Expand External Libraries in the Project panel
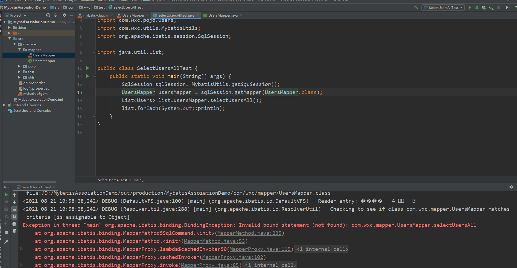The height and width of the screenshot is (268, 517). [x=4, y=105]
